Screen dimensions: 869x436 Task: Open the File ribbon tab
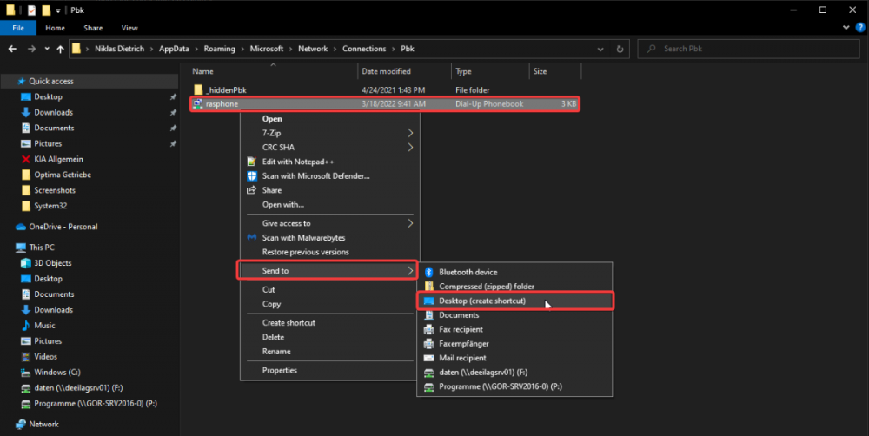pos(17,28)
